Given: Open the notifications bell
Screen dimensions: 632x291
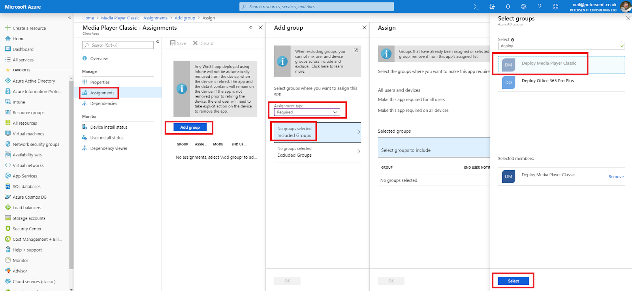Looking at the screenshot, I should click(x=508, y=7).
